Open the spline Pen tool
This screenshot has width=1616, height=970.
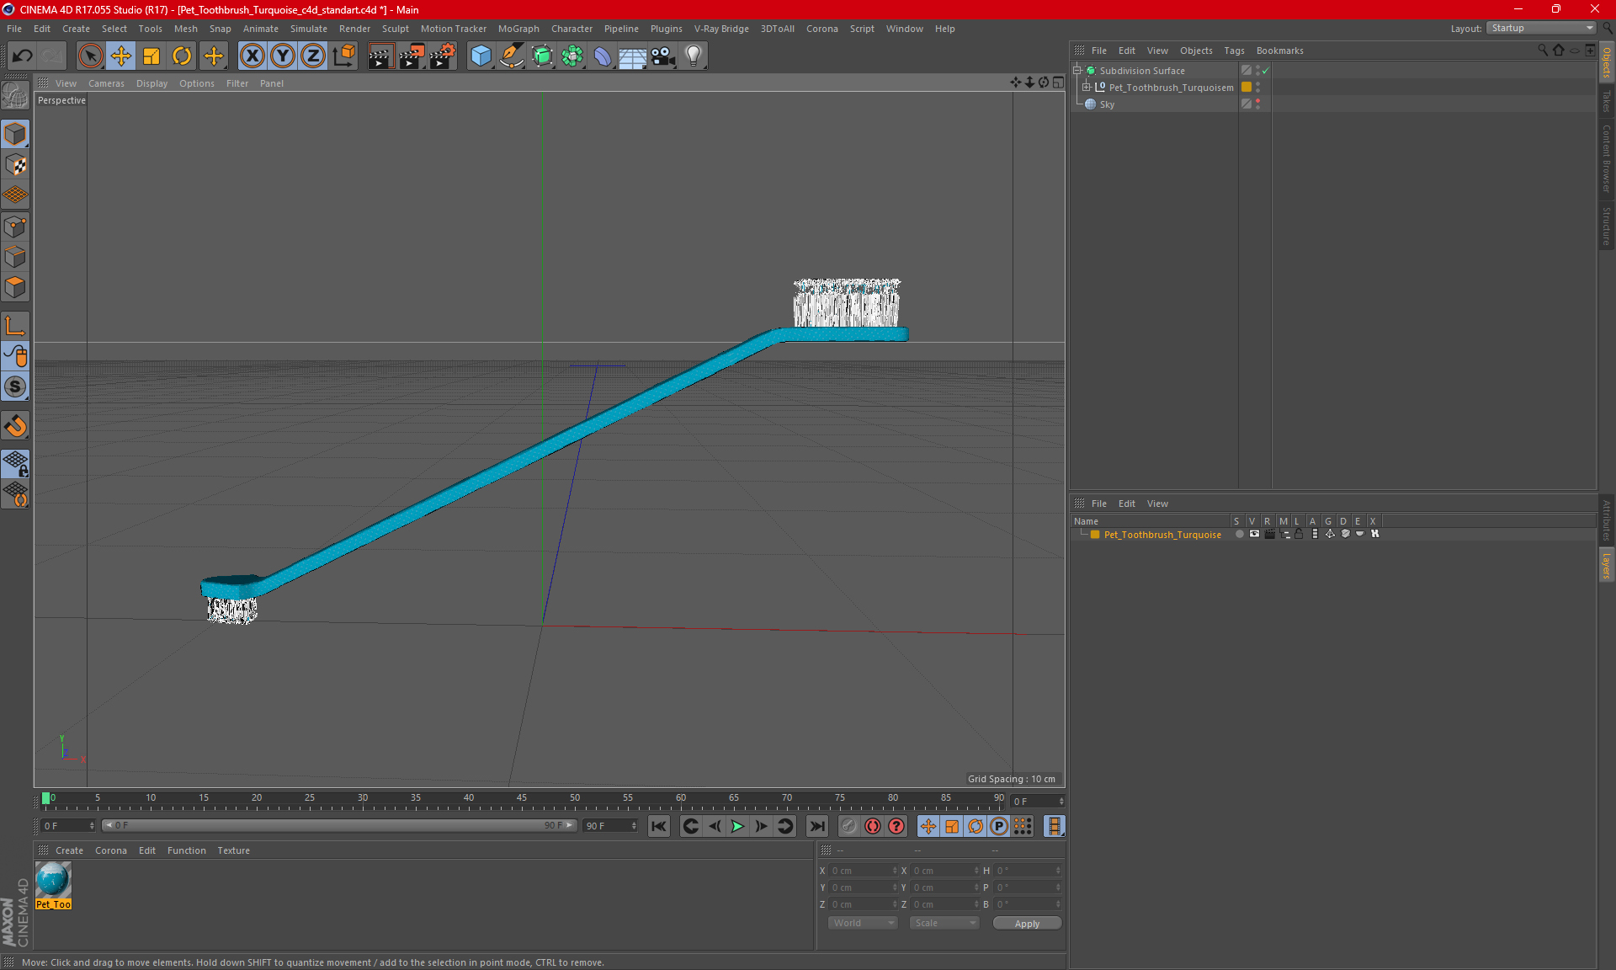point(511,56)
